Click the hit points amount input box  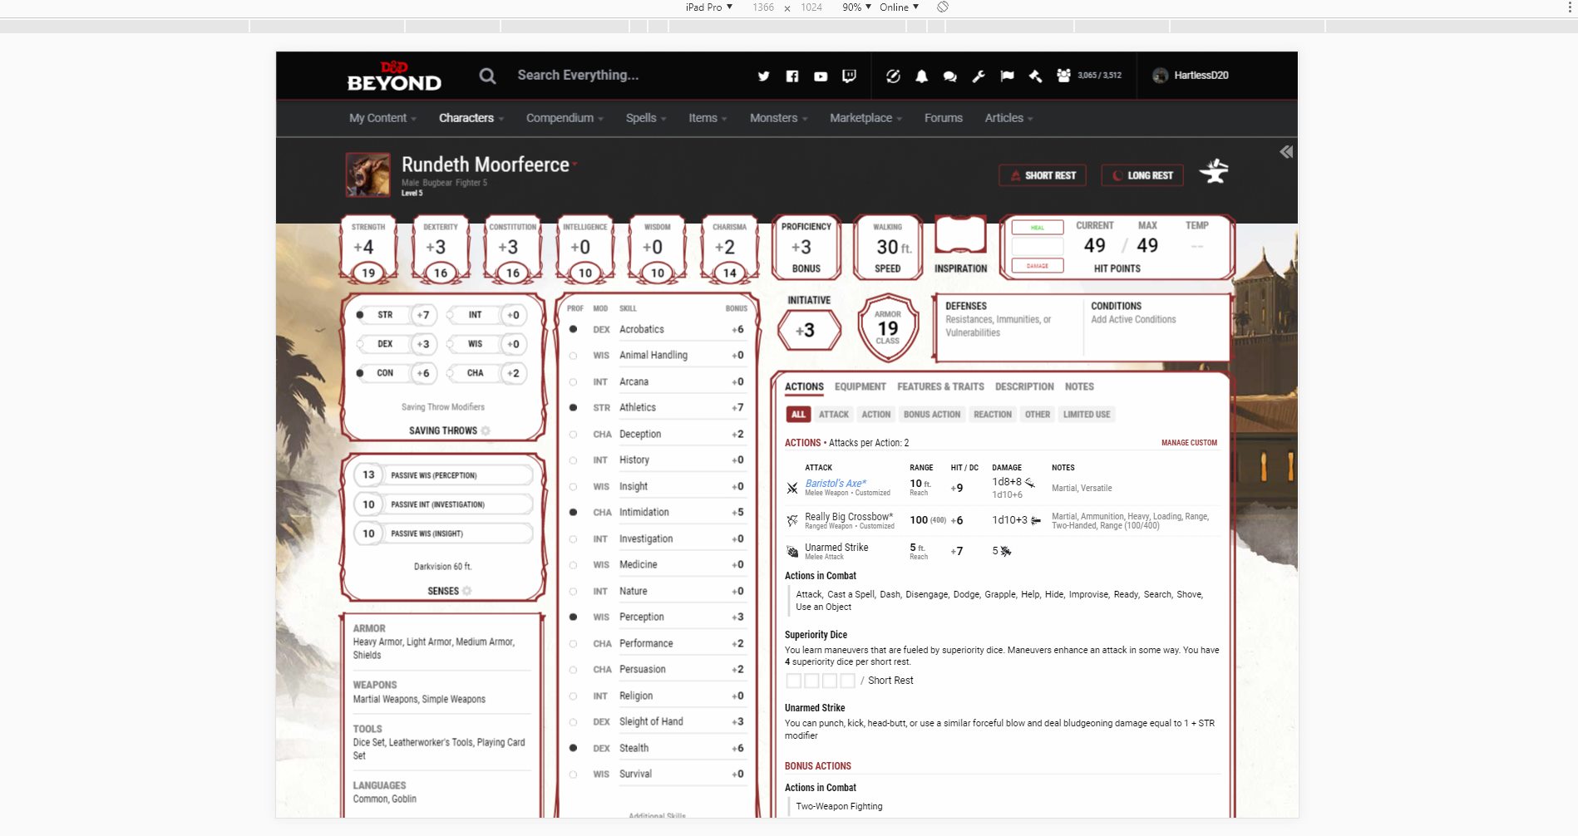[1038, 247]
